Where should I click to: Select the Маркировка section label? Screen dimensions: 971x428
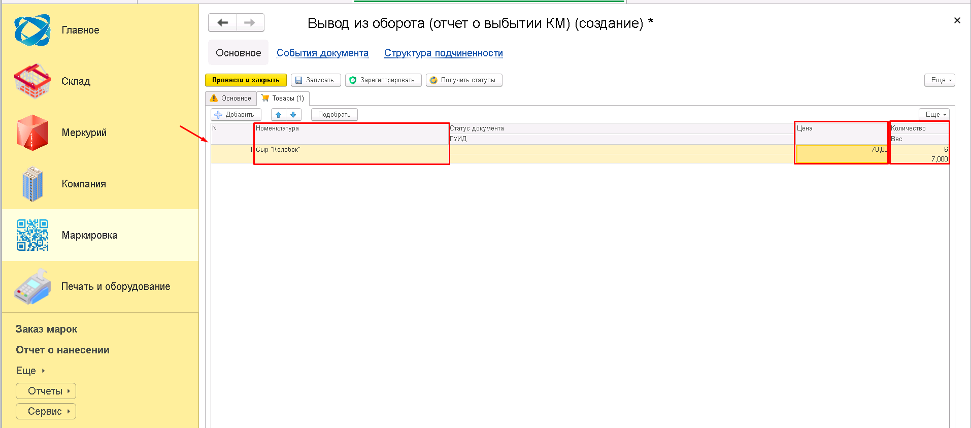click(89, 235)
